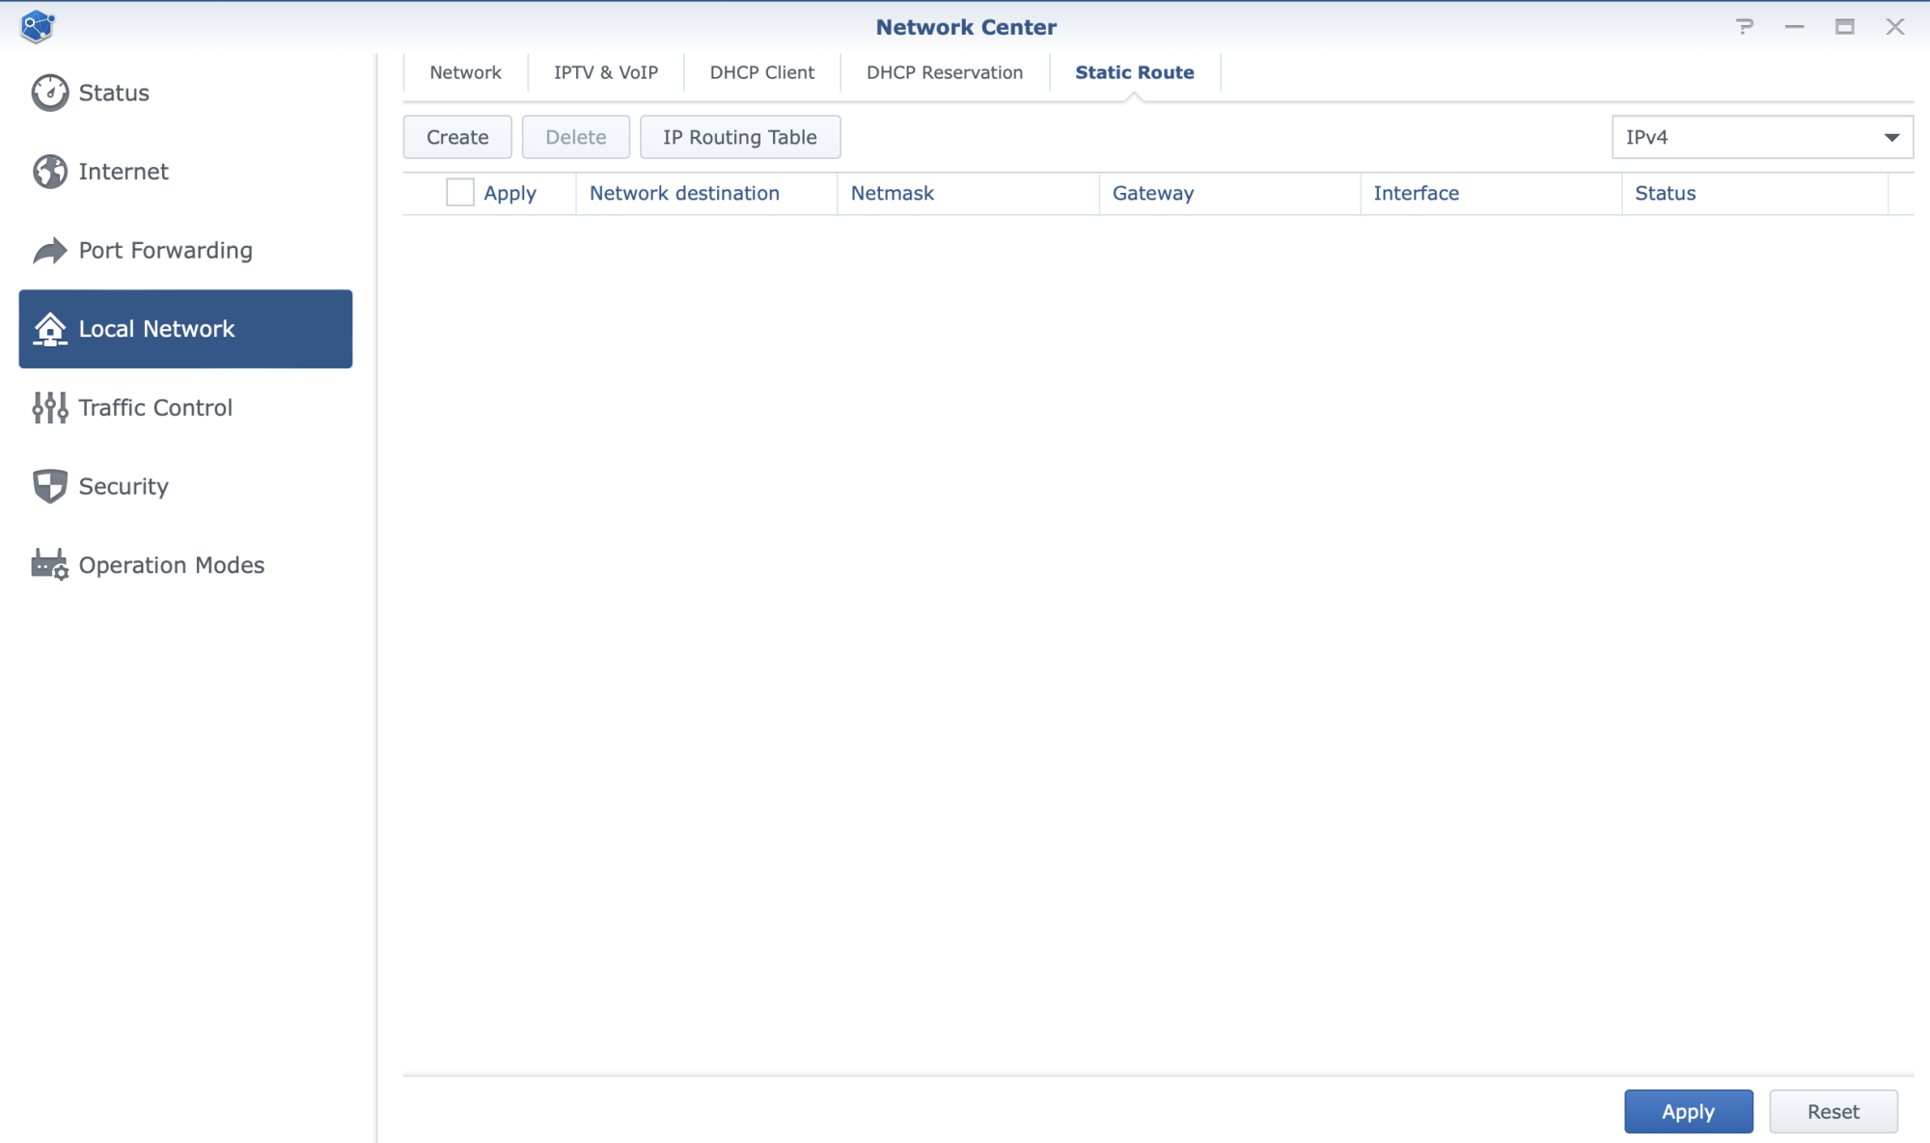Click the Port Forwarding arrow icon
Screen dimensions: 1930x1143
click(49, 251)
